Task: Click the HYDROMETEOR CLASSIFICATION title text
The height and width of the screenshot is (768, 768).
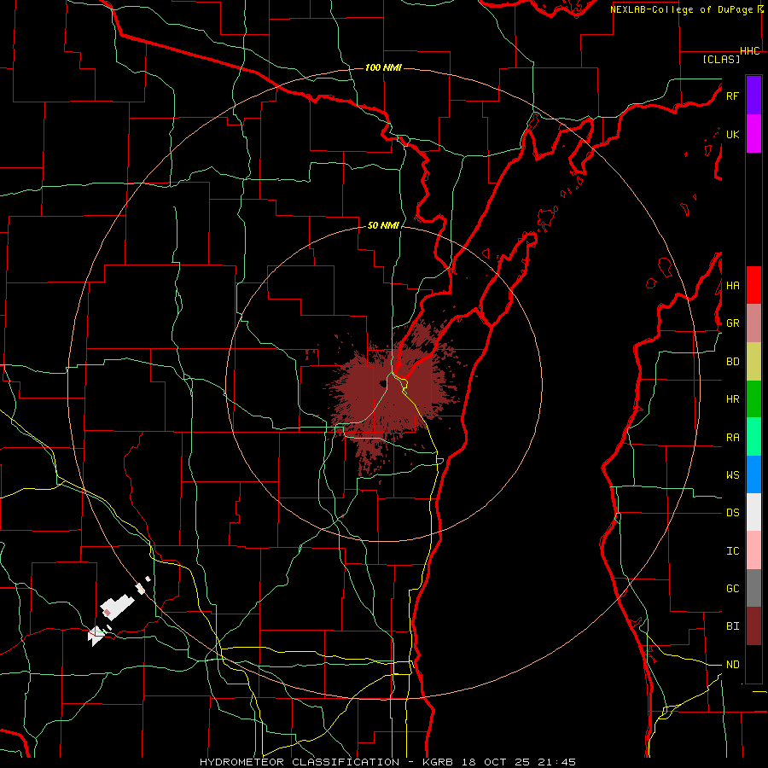Action: coord(300,762)
